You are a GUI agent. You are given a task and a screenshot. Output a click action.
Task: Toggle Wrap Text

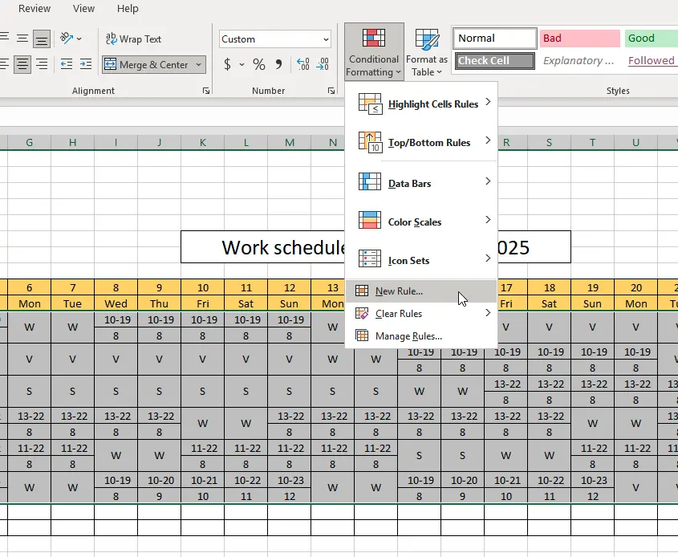pyautogui.click(x=133, y=39)
